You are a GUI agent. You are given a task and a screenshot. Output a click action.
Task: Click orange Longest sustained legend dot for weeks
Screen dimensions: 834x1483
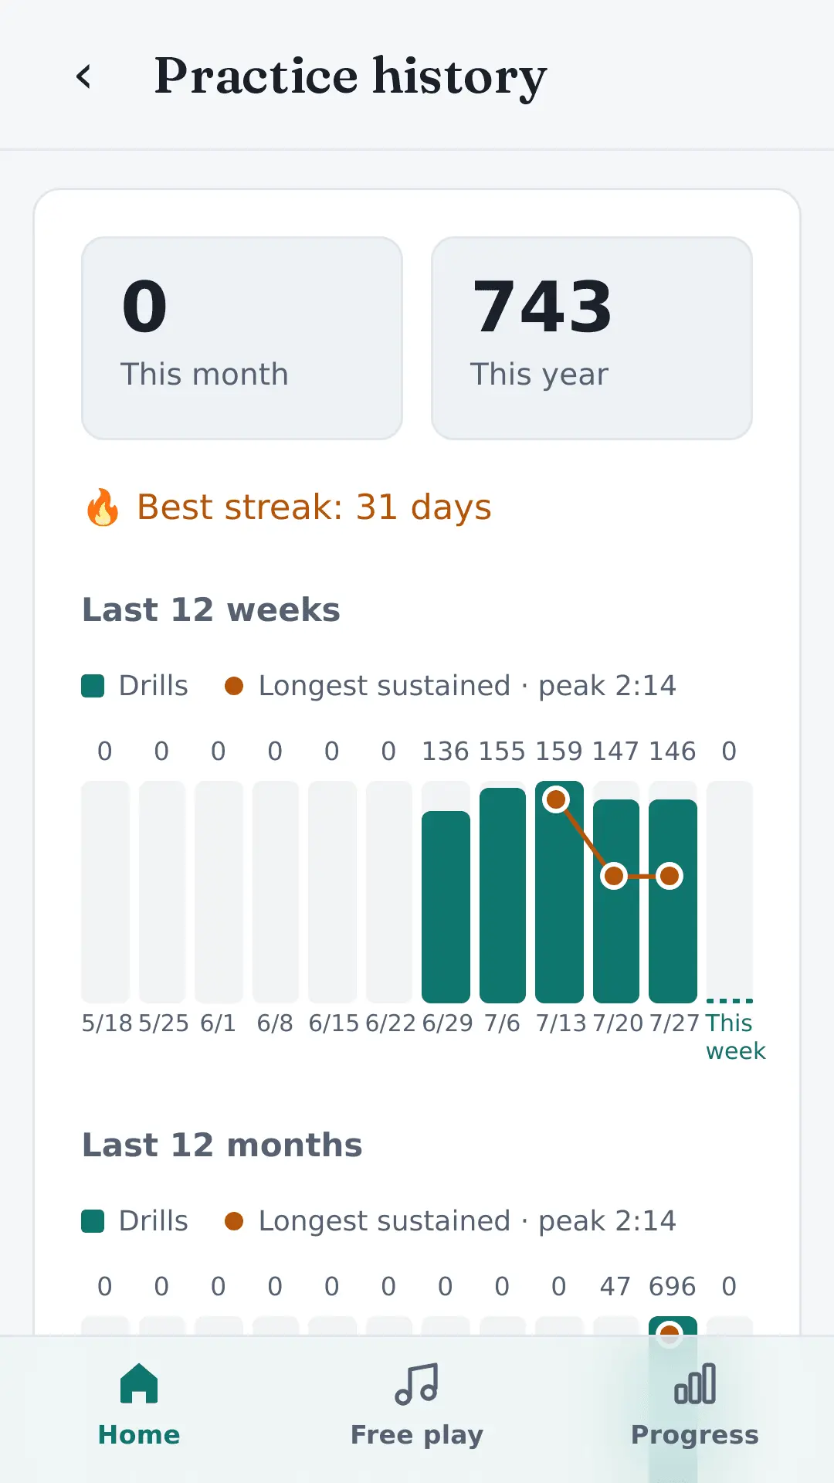234,686
